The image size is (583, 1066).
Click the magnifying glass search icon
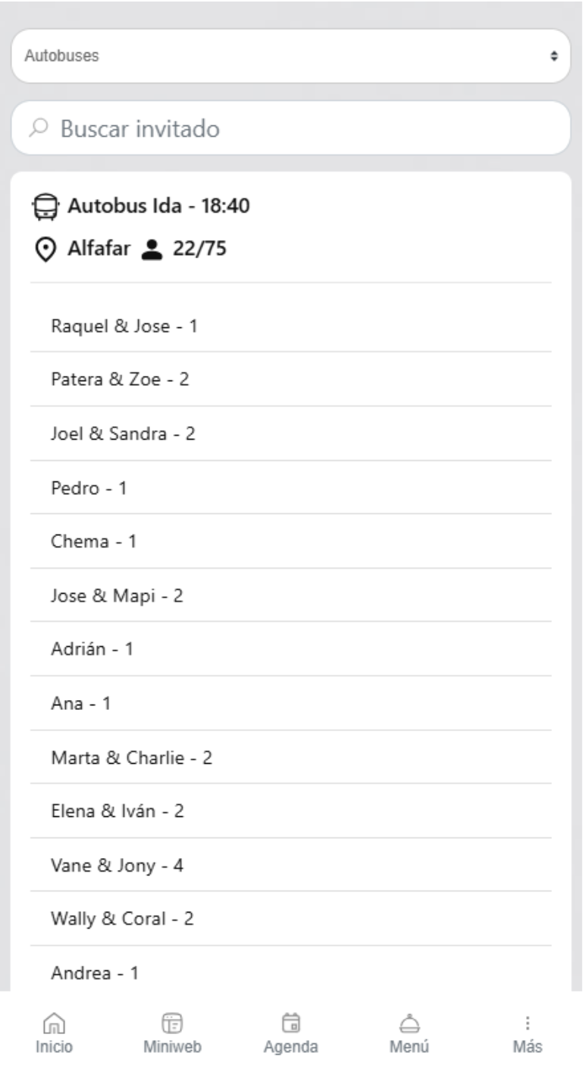tap(38, 129)
